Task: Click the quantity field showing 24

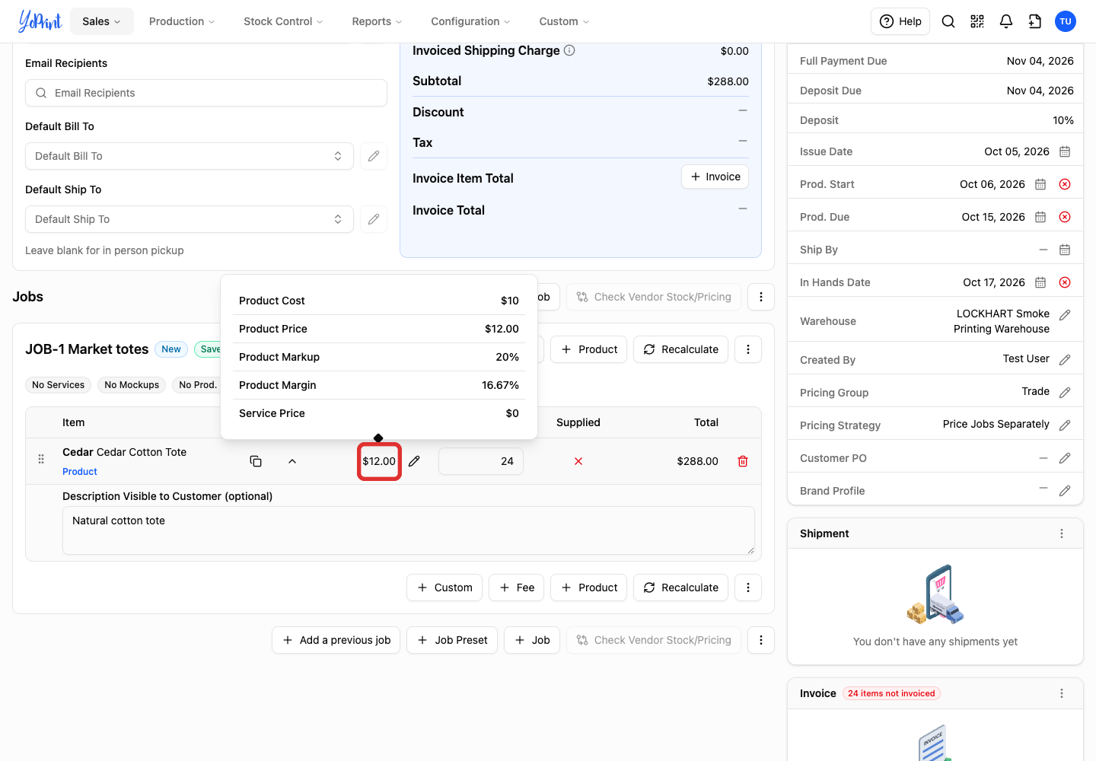Action: 481,461
